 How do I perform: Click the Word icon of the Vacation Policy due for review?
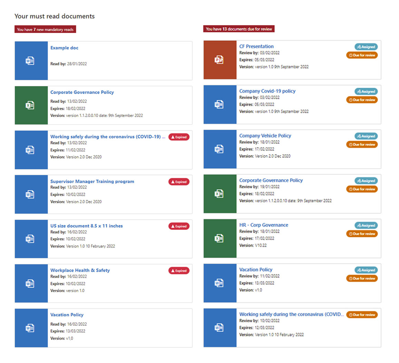click(220, 283)
